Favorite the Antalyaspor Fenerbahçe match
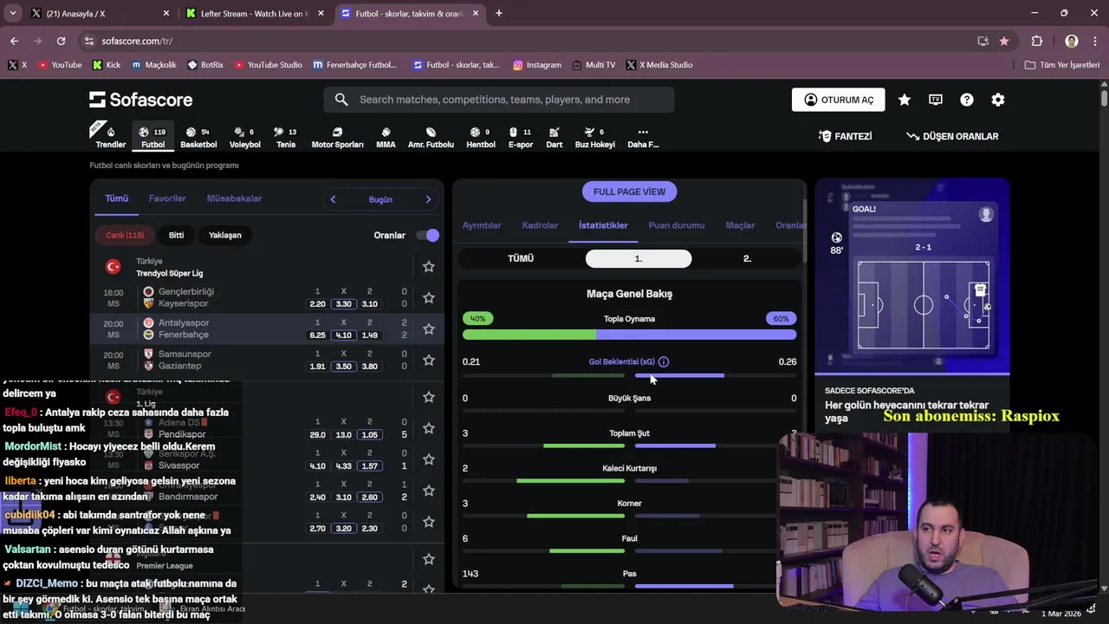Viewport: 1109px width, 624px height. [x=428, y=329]
